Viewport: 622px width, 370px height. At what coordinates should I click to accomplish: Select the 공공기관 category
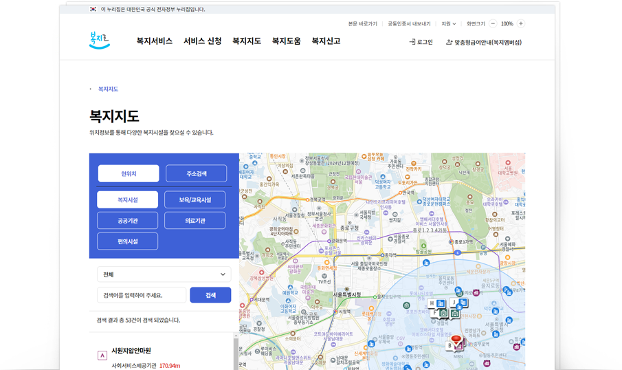(x=127, y=221)
